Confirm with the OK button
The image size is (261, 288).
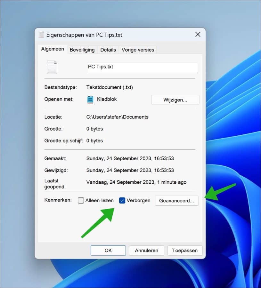coord(108,250)
